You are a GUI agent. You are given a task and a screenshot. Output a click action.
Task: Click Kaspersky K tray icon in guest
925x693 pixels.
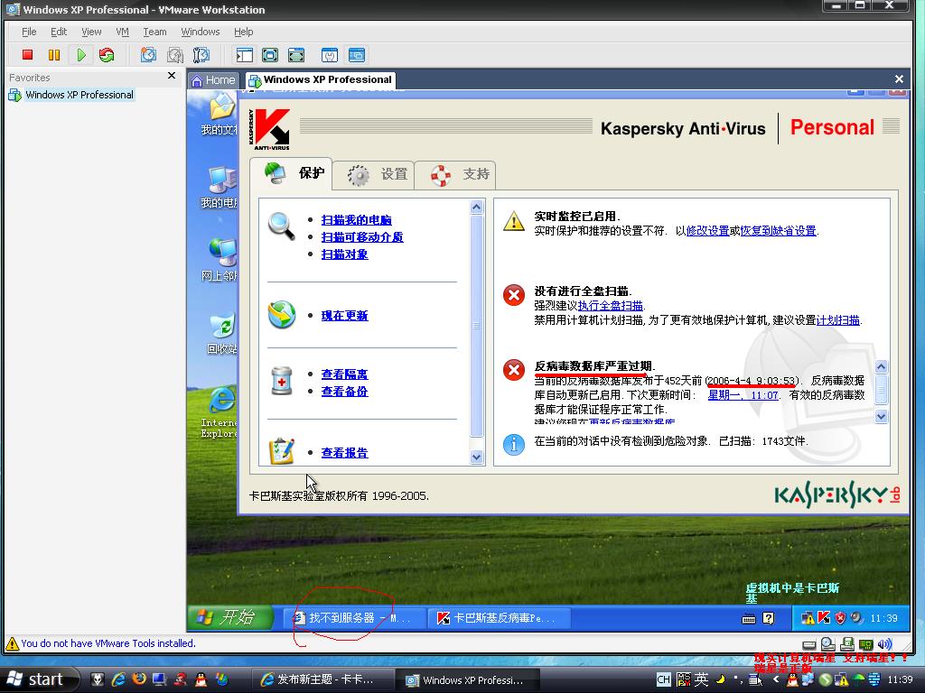(824, 617)
